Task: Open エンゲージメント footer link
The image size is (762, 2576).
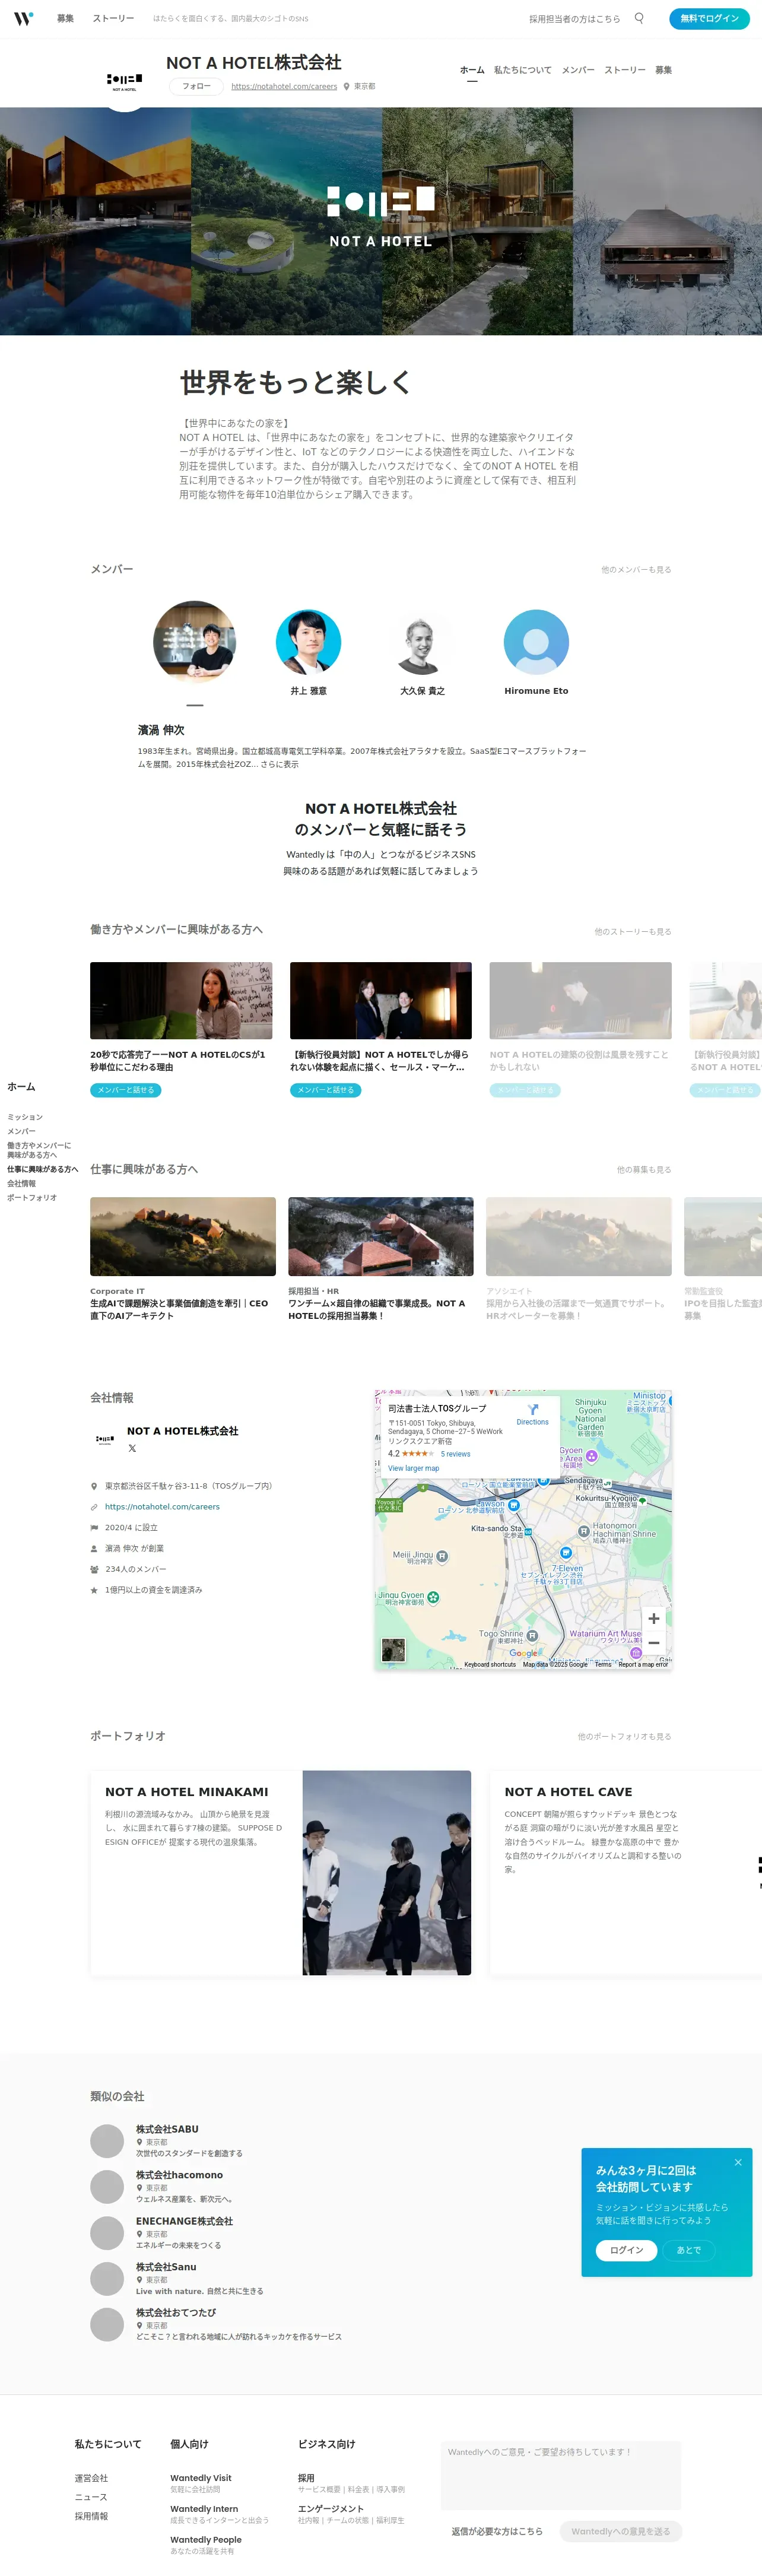Action: coord(331,2509)
